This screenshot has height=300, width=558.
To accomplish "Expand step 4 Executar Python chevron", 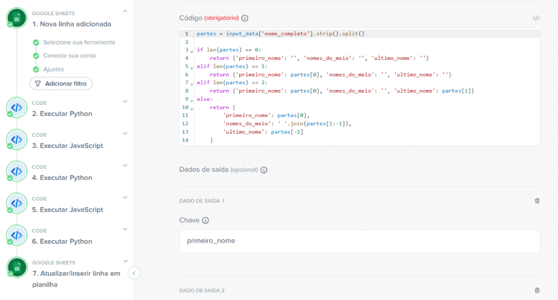I will 125,165.
